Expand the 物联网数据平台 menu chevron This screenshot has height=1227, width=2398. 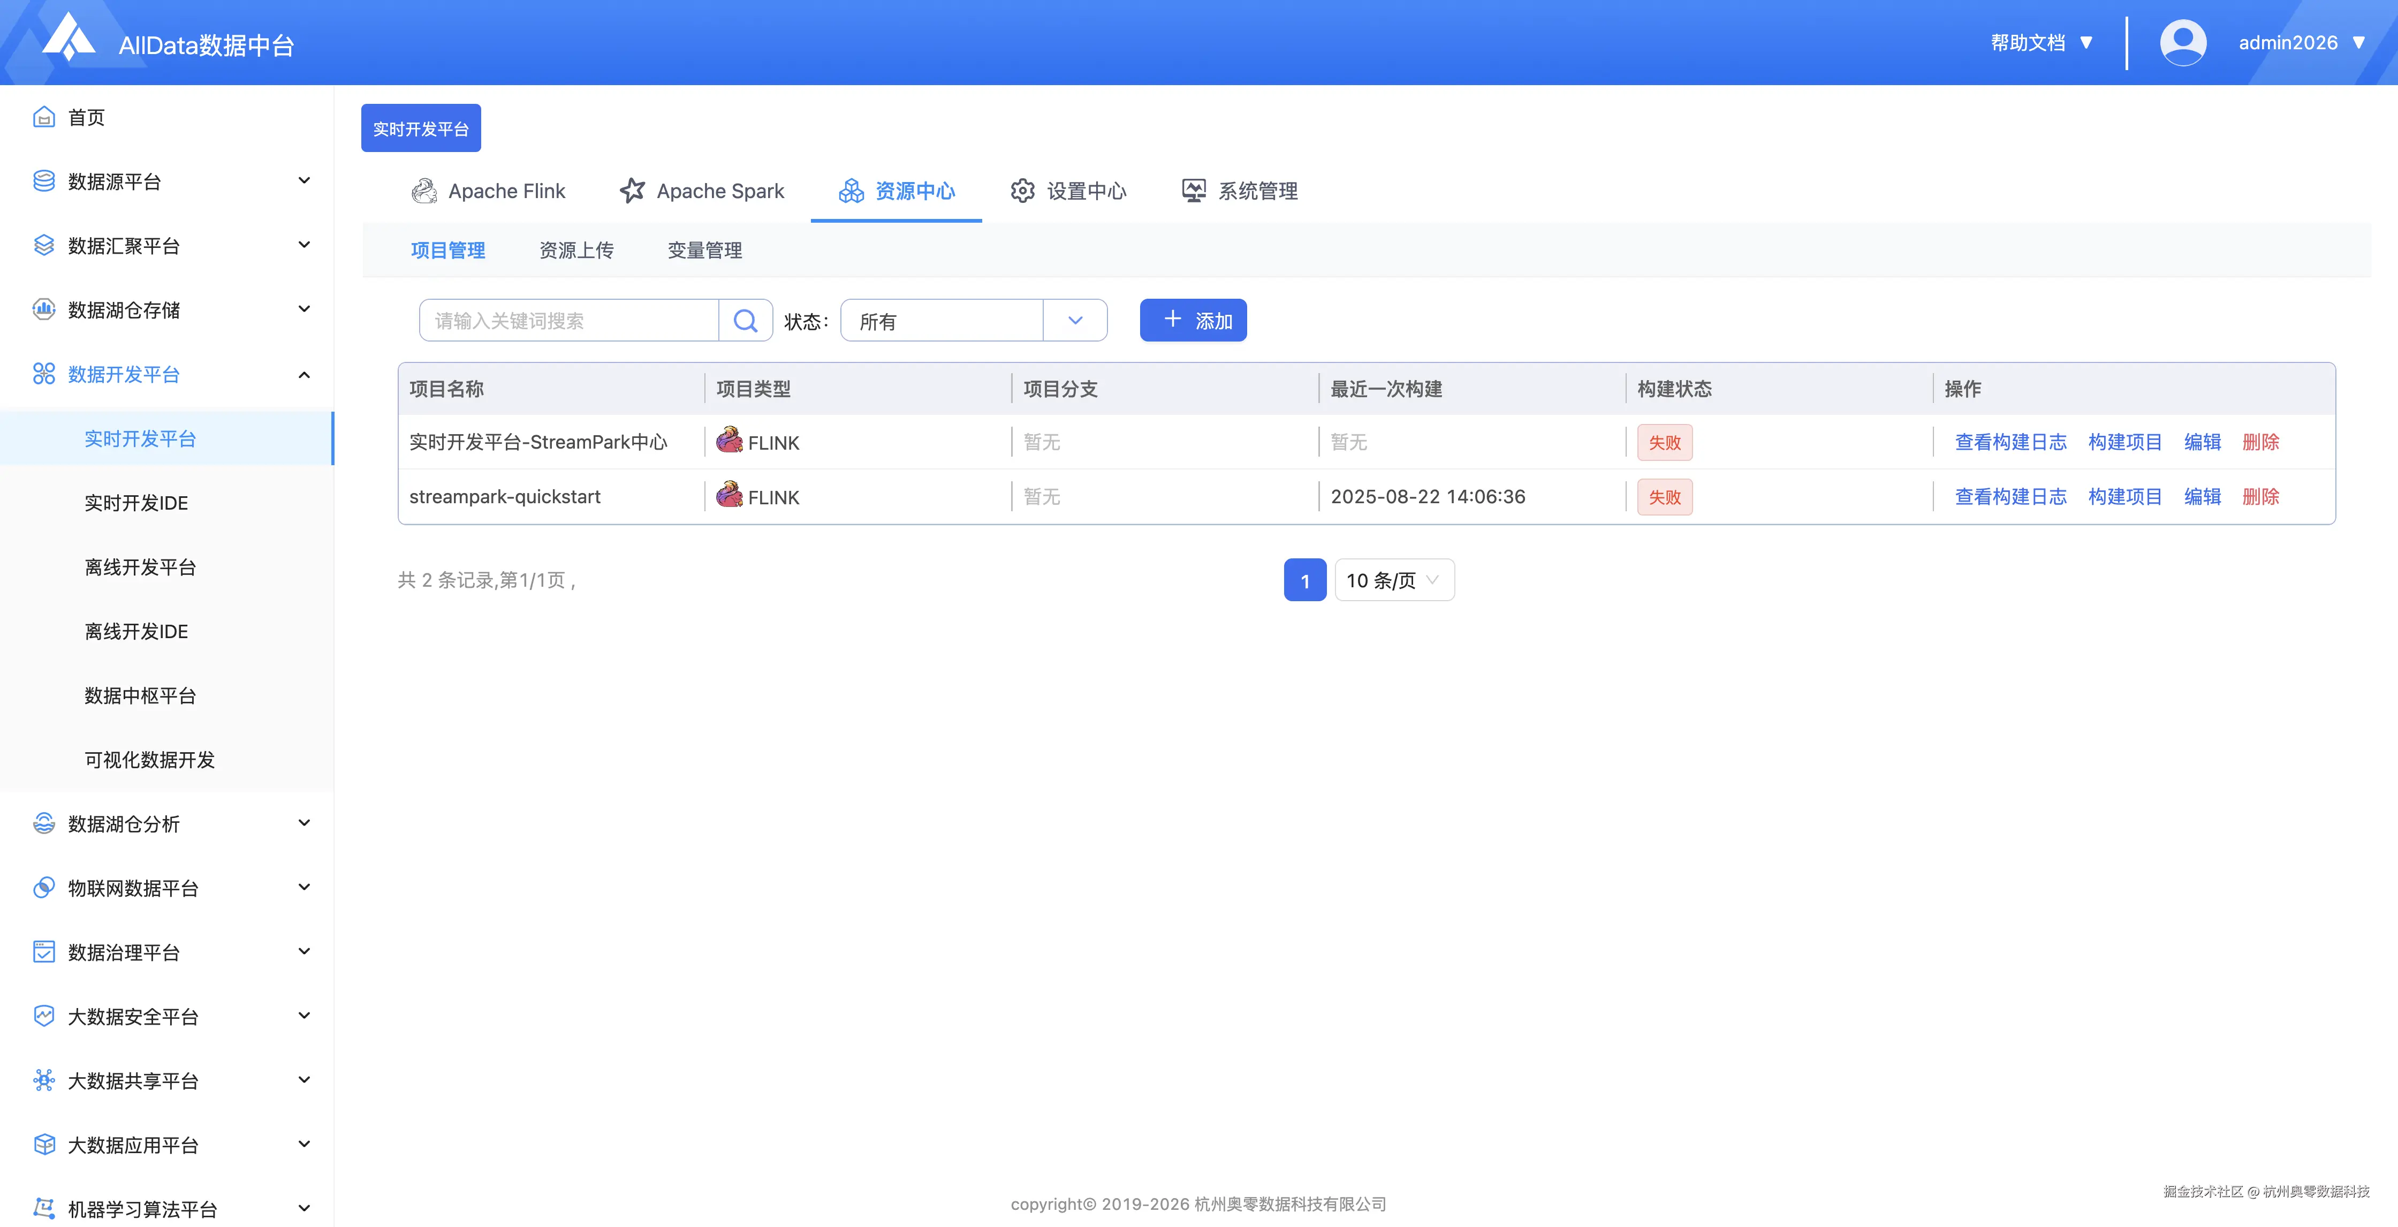point(303,887)
